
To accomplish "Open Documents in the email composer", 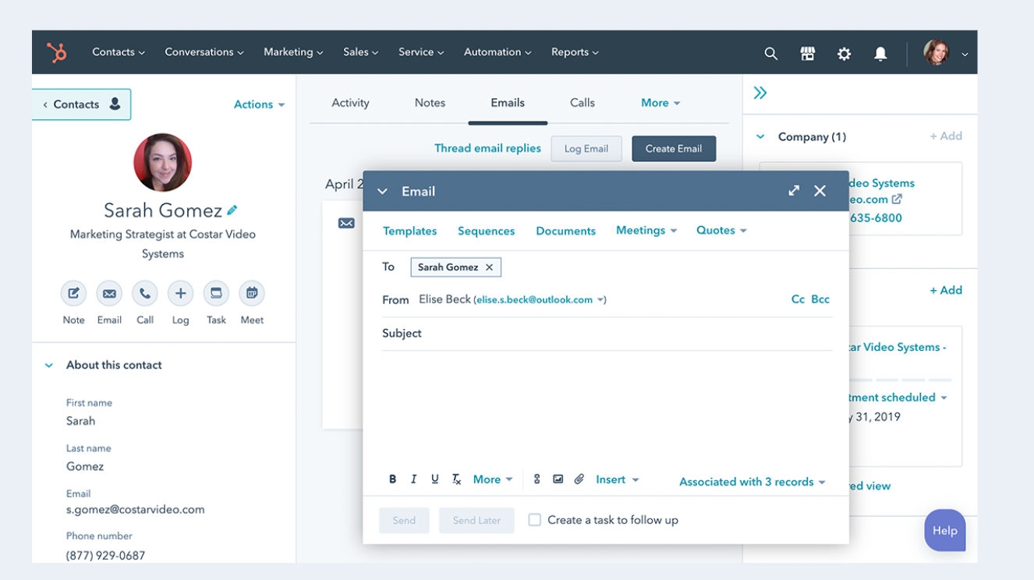I will (x=565, y=232).
